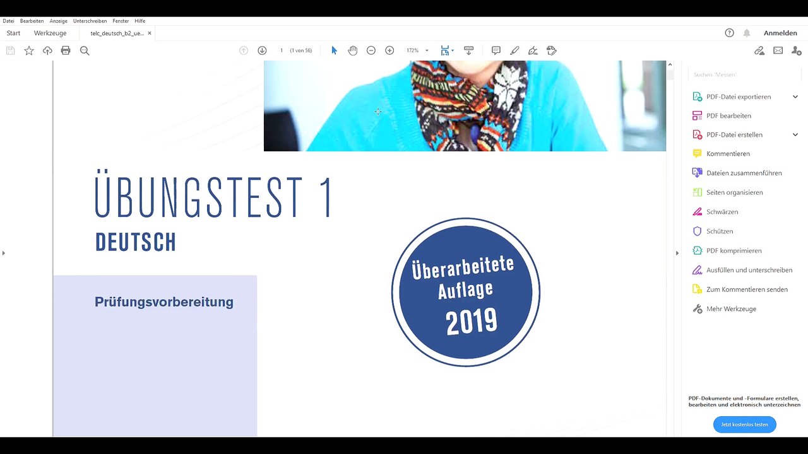Open find text magnifier
The width and height of the screenshot is (808, 454).
(x=85, y=50)
